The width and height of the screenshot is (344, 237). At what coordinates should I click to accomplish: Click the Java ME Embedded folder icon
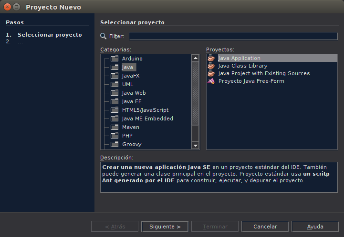pos(115,118)
